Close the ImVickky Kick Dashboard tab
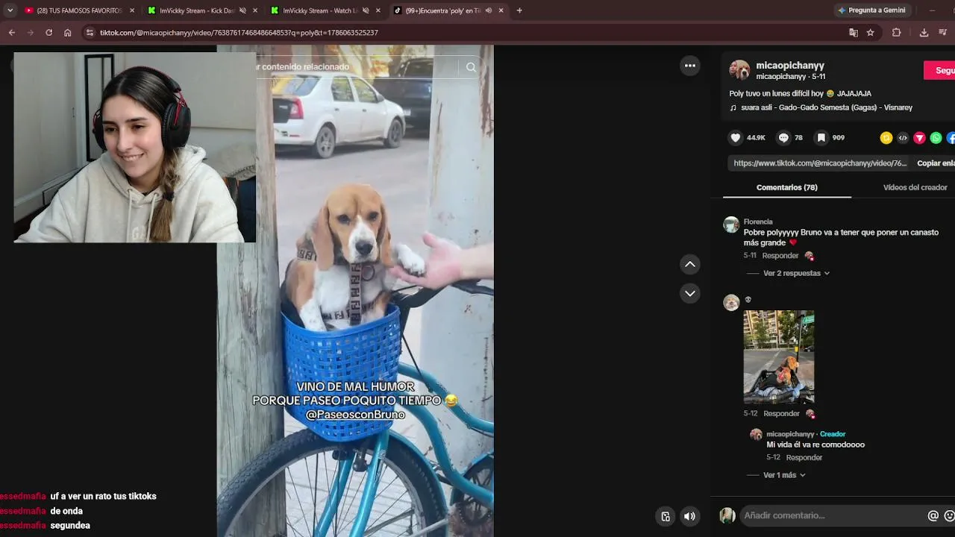The height and width of the screenshot is (537, 955). [255, 10]
